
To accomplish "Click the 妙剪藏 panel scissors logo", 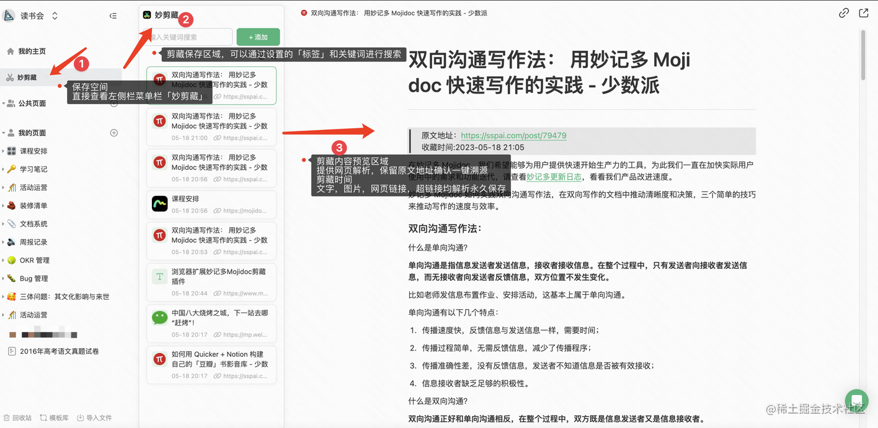I will coord(147,15).
